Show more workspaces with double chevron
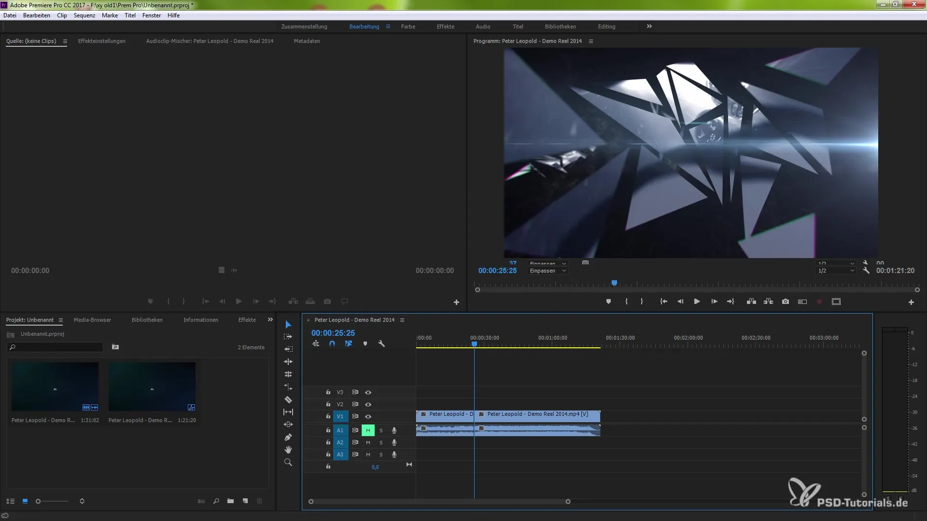The height and width of the screenshot is (521, 927). pyautogui.click(x=649, y=27)
